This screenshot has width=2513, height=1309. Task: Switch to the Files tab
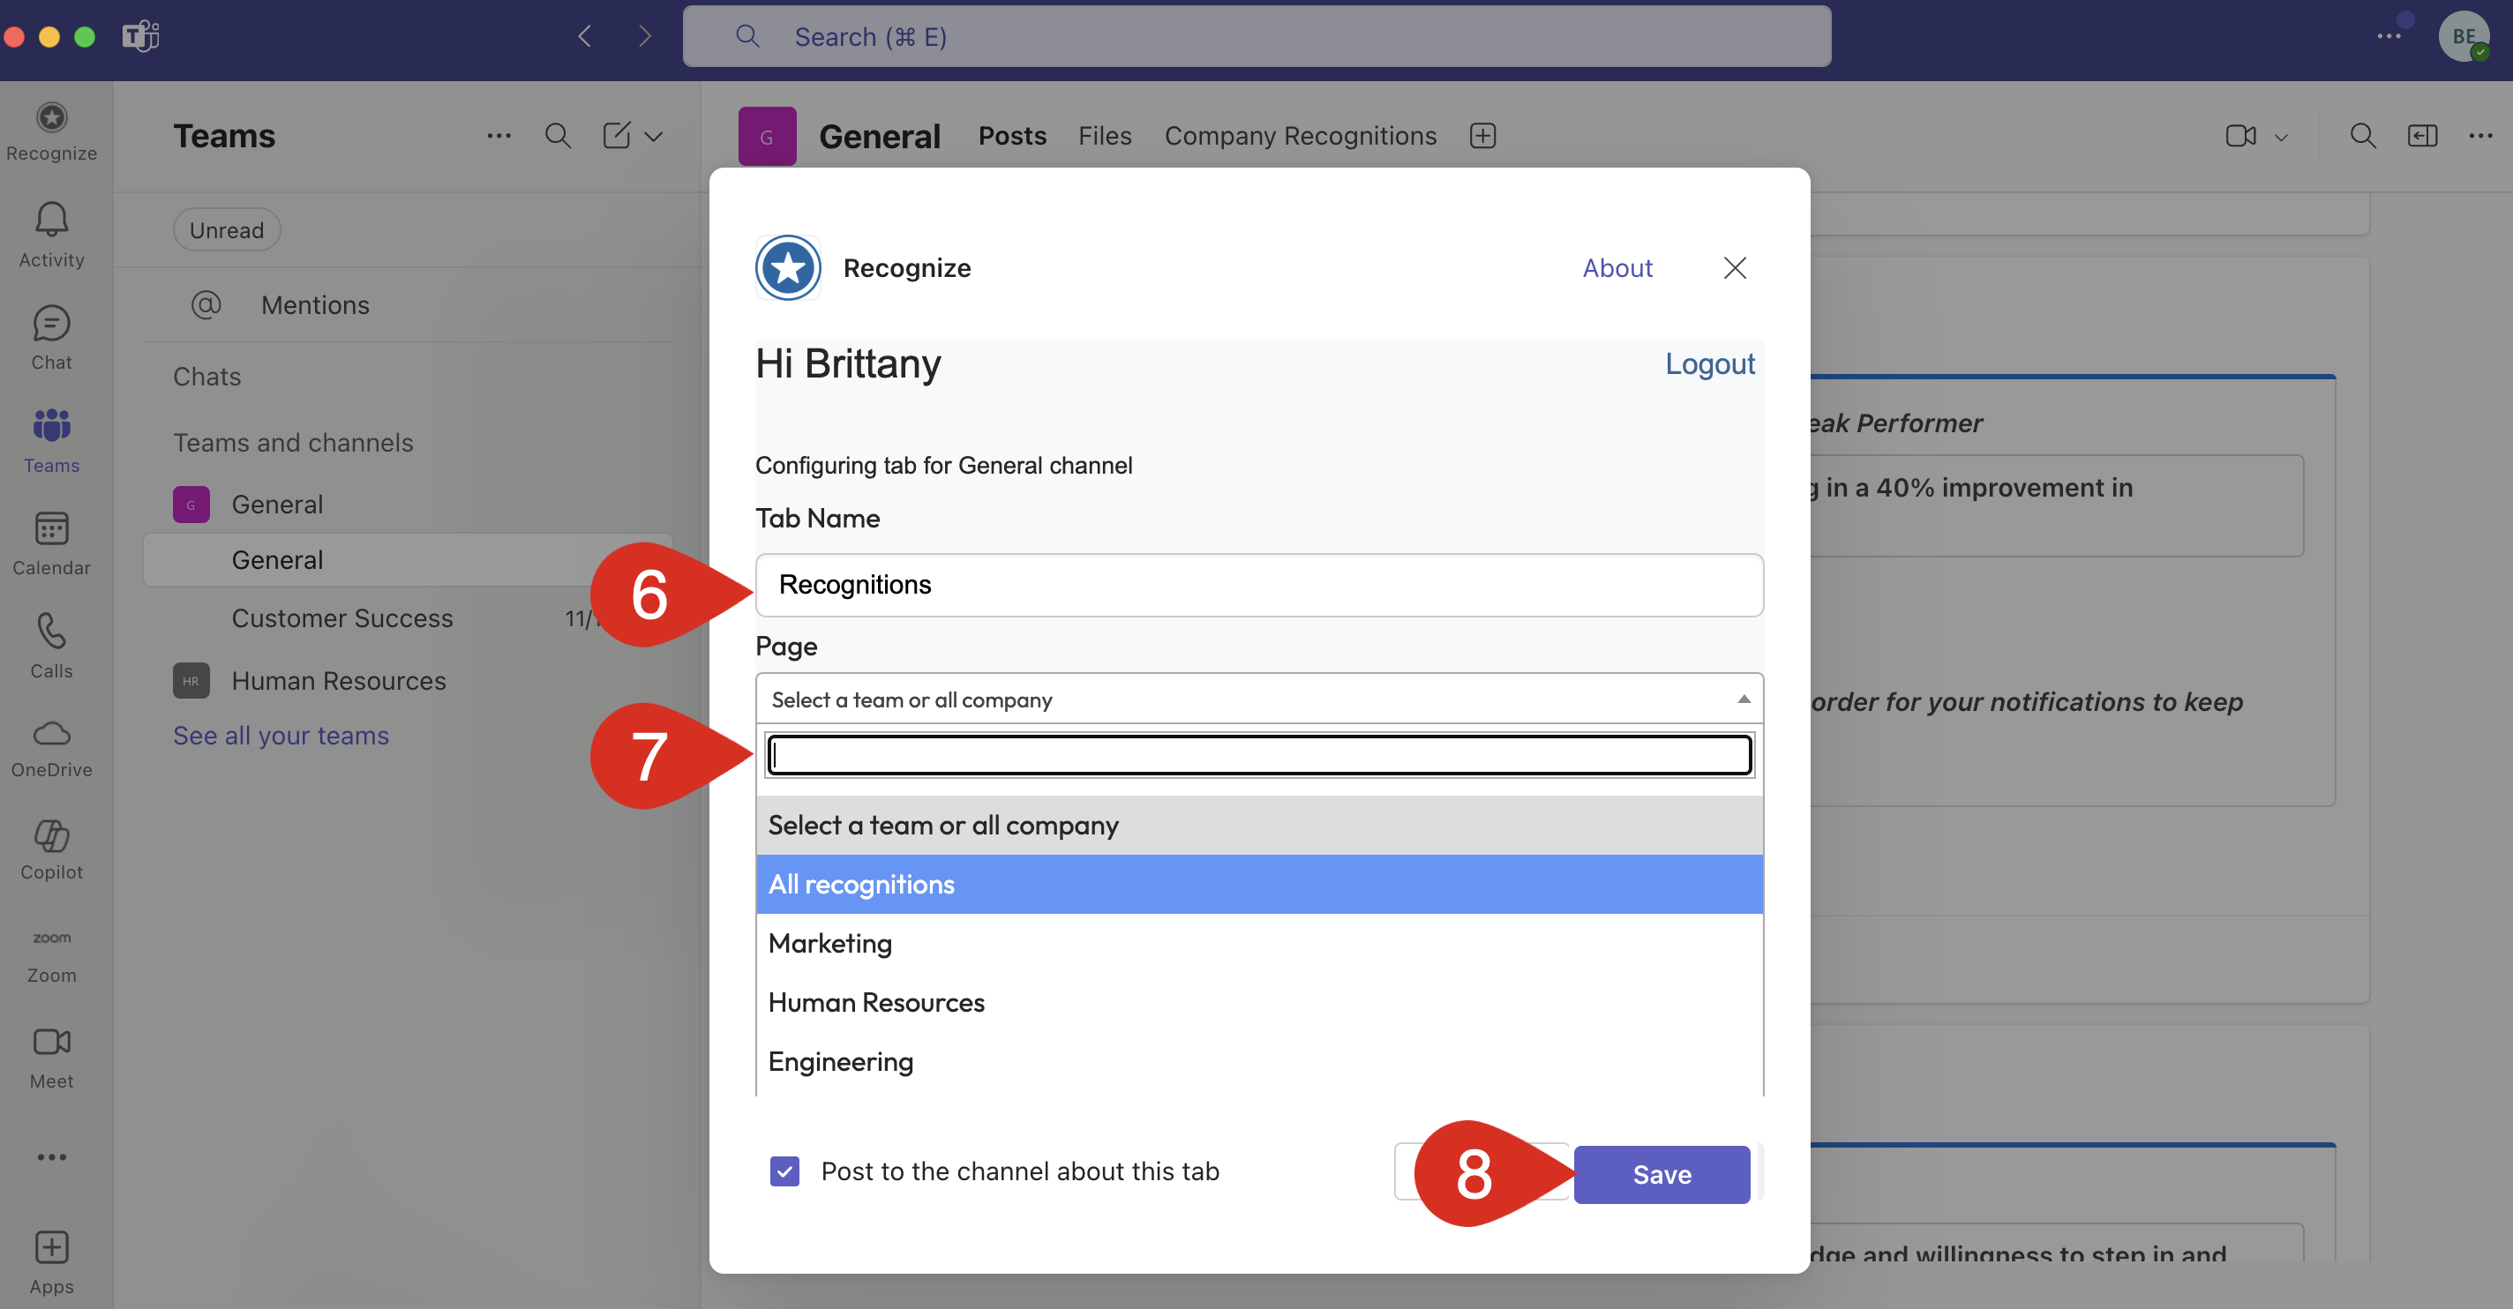pyautogui.click(x=1105, y=136)
